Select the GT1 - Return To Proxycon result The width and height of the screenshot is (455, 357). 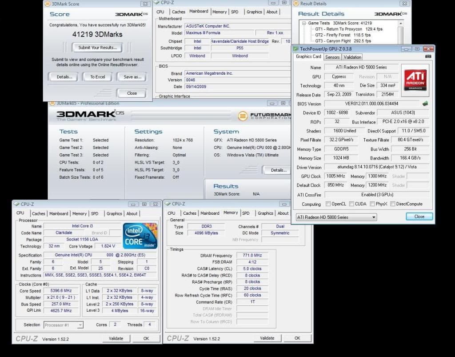point(349,29)
